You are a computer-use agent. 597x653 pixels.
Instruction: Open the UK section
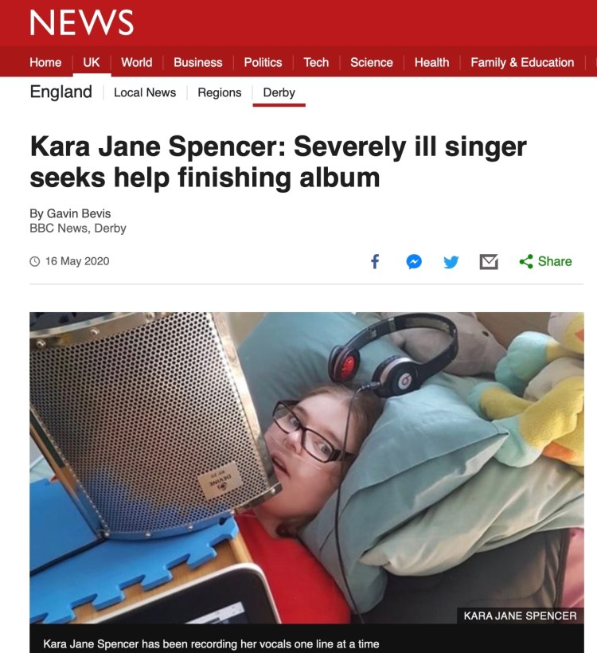[92, 62]
